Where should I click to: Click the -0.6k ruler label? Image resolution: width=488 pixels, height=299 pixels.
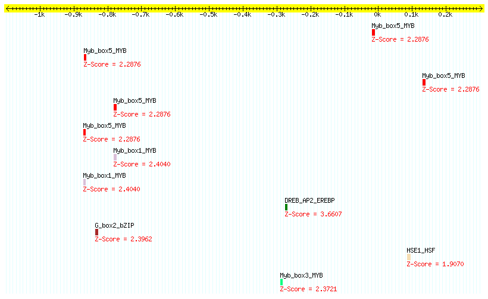[x=174, y=15]
